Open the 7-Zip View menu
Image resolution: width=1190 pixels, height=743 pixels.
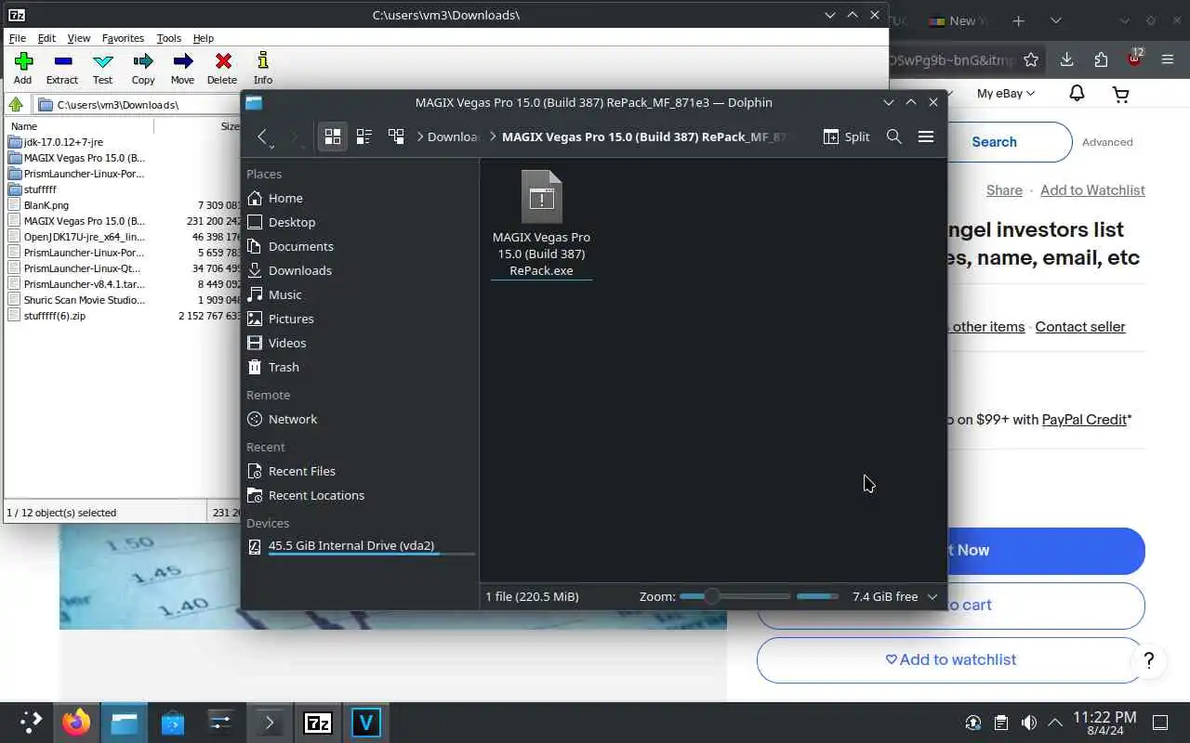[x=79, y=38]
